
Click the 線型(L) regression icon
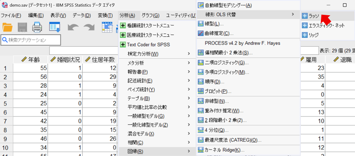pos(201,24)
